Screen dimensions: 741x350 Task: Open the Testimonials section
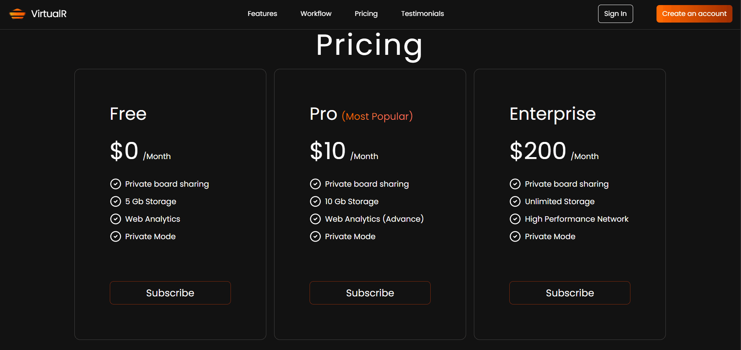(x=422, y=14)
